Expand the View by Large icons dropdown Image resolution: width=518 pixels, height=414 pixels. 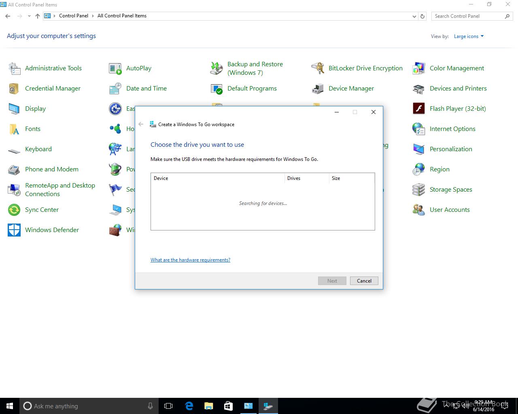[469, 36]
